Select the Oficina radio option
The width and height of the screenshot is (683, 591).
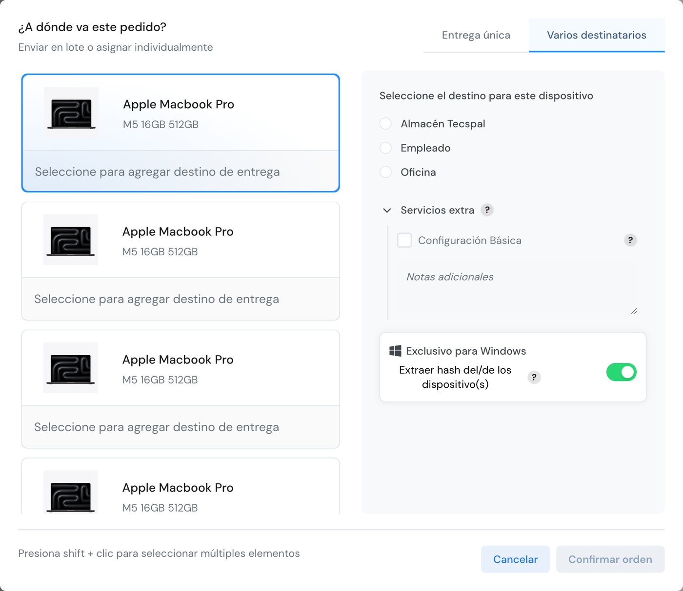tap(385, 172)
